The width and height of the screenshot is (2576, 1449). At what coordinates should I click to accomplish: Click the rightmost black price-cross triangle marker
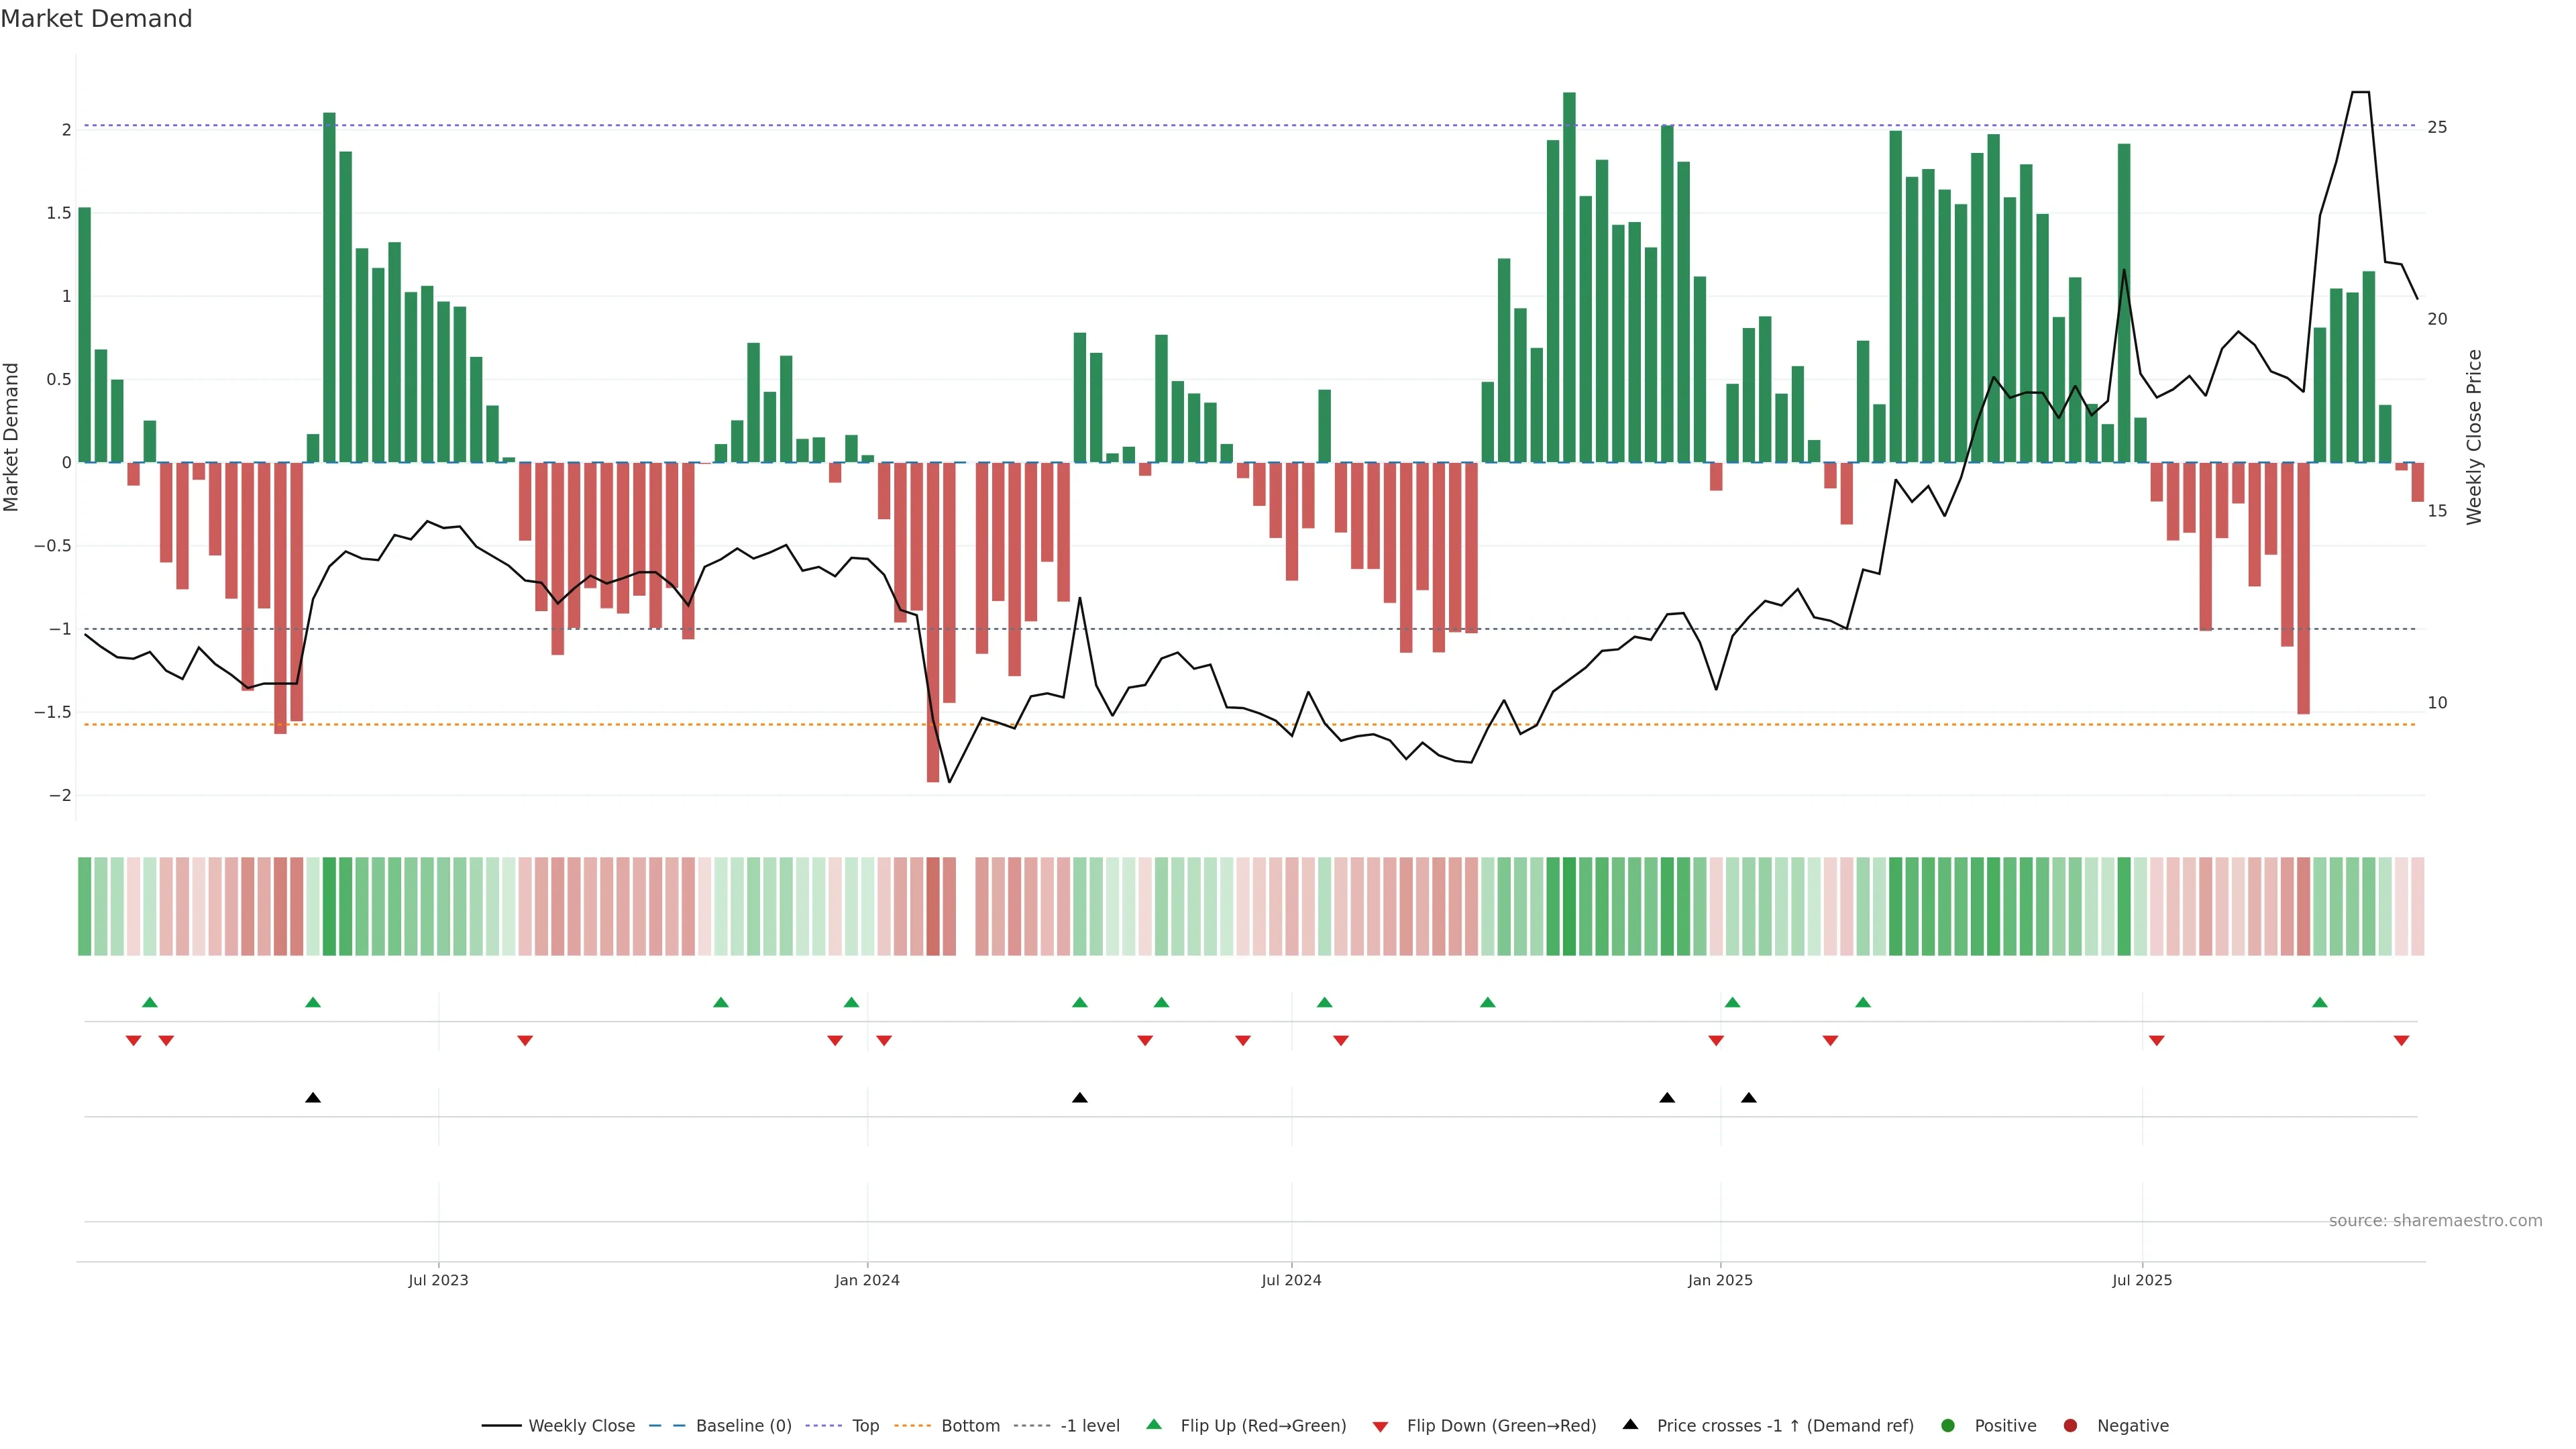tap(1748, 1098)
